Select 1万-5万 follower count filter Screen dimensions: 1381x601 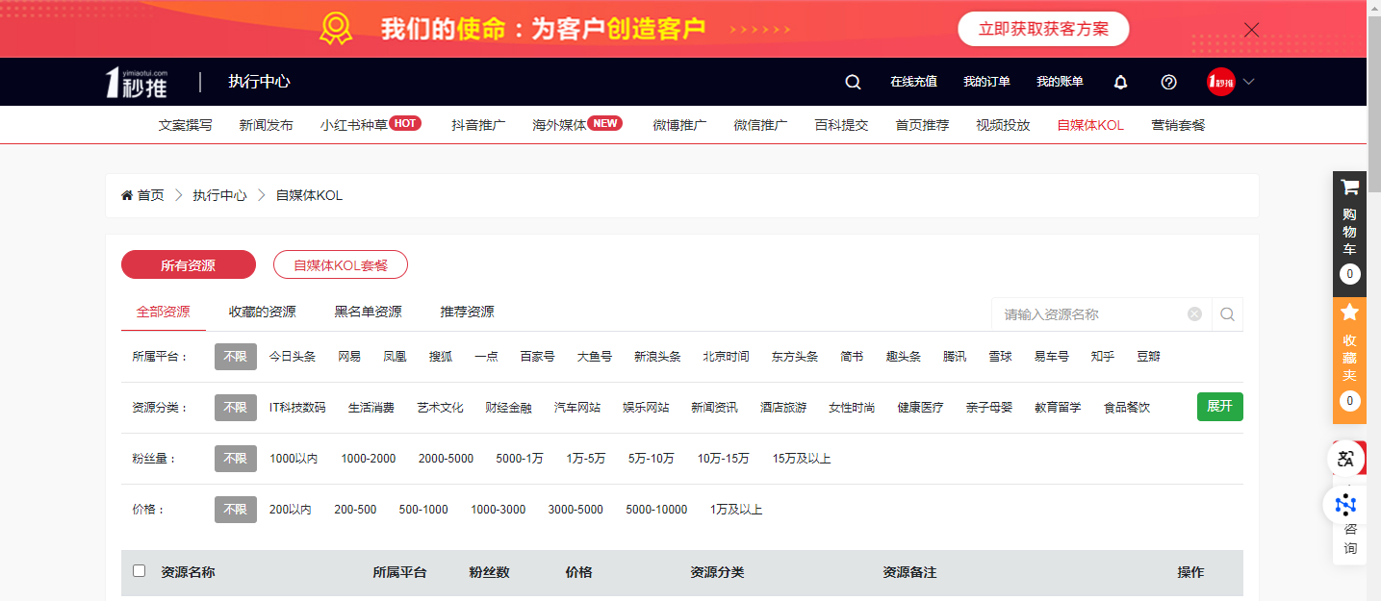(x=585, y=459)
